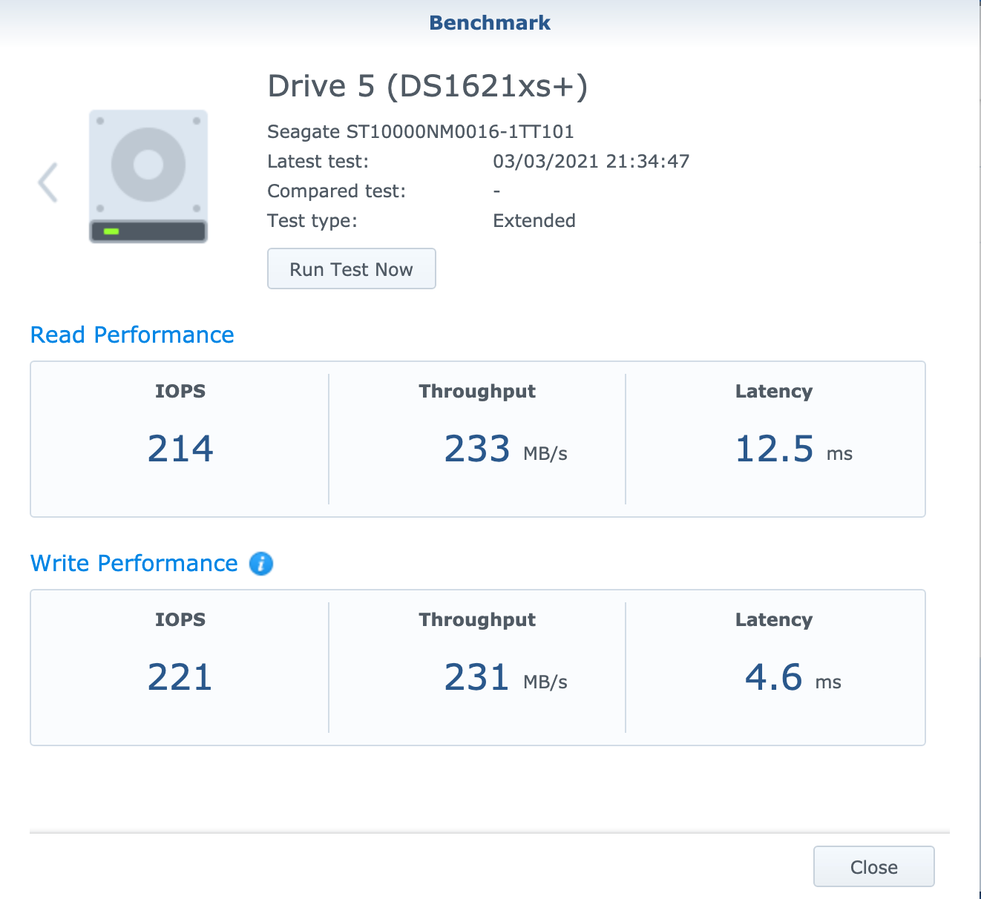This screenshot has width=981, height=899.
Task: Select the 03/03/2021 21:34:47 timestamp
Action: click(x=591, y=162)
